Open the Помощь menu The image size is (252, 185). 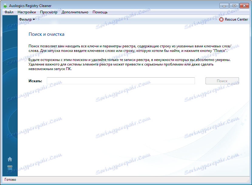click(x=100, y=12)
